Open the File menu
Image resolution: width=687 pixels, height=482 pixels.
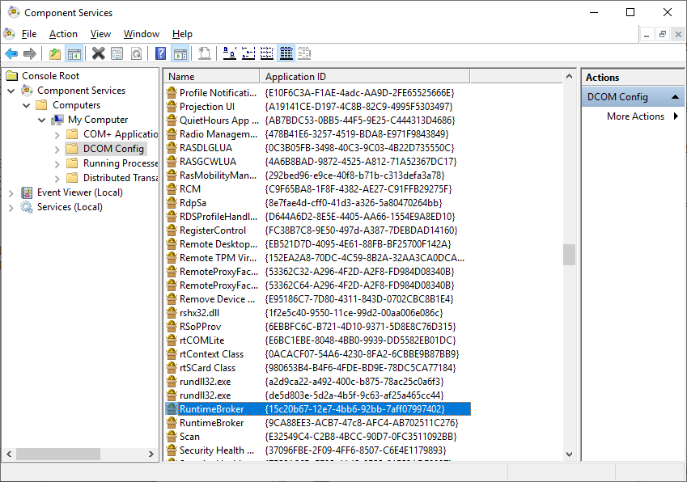click(x=29, y=34)
